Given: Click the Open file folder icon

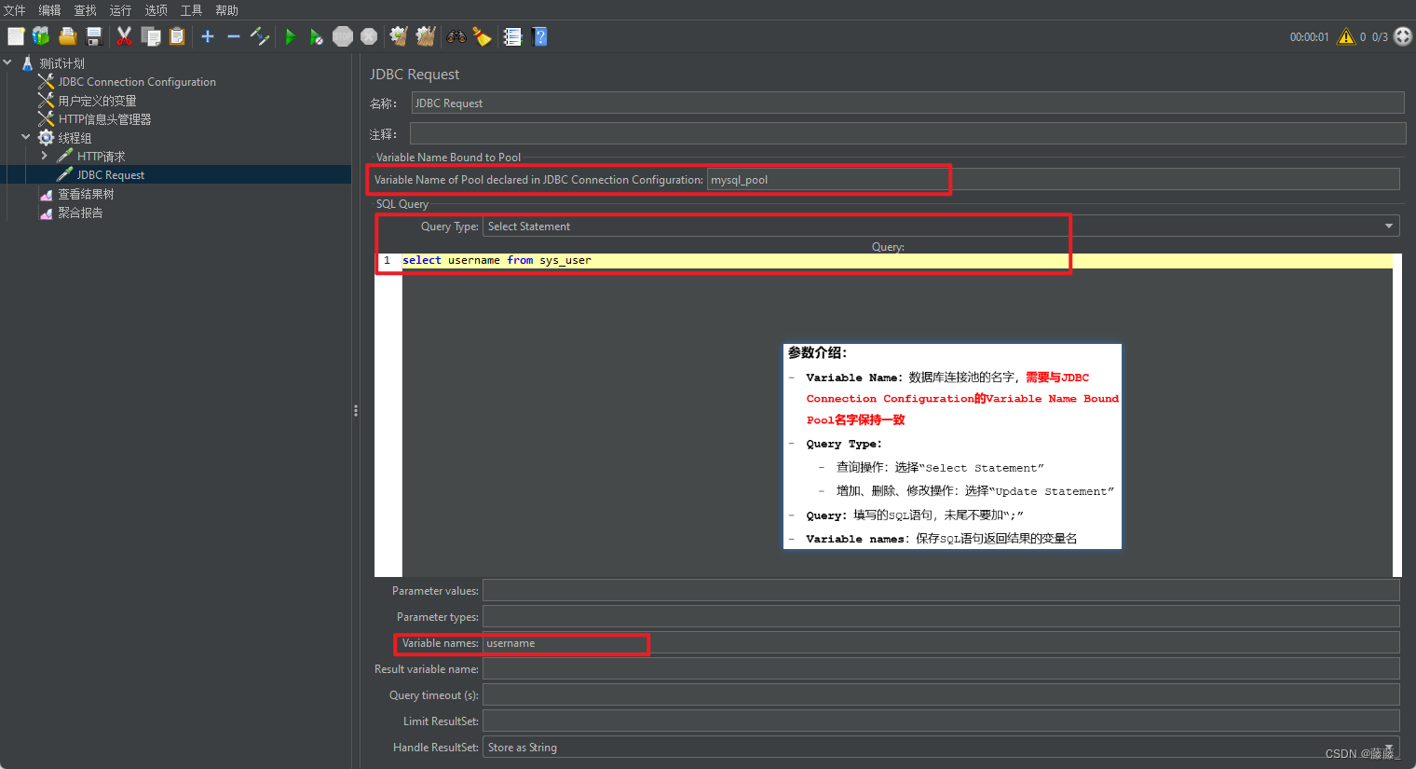Looking at the screenshot, I should click(x=67, y=36).
